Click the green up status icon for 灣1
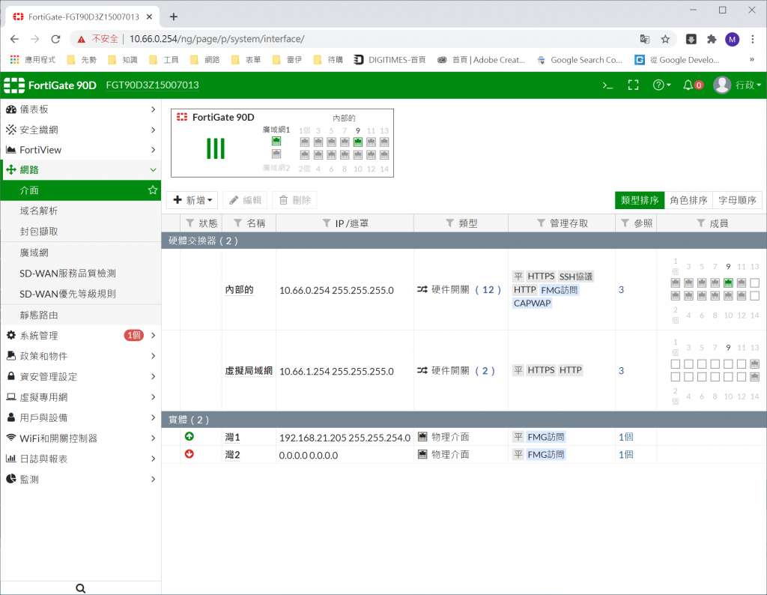 coord(190,436)
